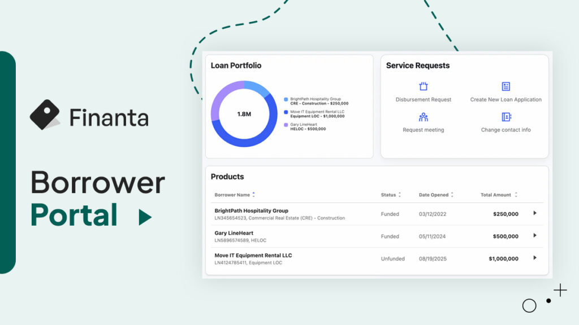Click the light blue CRE donut segment
Screen dimensions: 579x325
[x=257, y=88]
